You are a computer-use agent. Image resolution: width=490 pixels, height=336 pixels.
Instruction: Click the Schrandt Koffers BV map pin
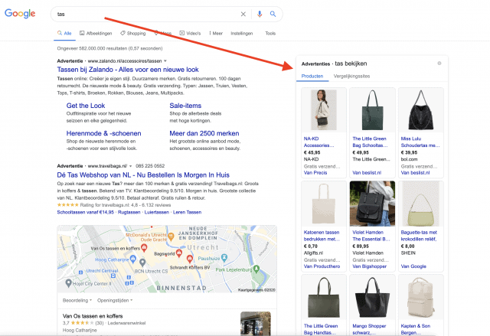[x=190, y=259]
